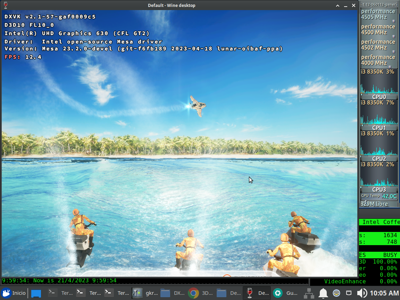400x300 pixels.
Task: Click the Intel(R) UHD Graphics 630 overlay line
Action: (77, 33)
